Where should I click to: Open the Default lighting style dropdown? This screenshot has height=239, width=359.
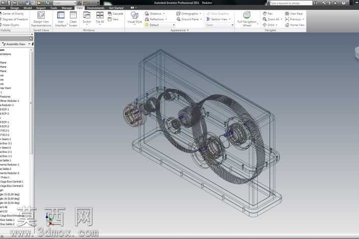[x=160, y=25]
